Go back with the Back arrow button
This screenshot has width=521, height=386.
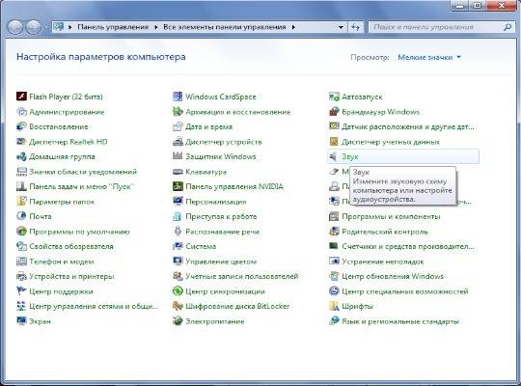pos(14,27)
